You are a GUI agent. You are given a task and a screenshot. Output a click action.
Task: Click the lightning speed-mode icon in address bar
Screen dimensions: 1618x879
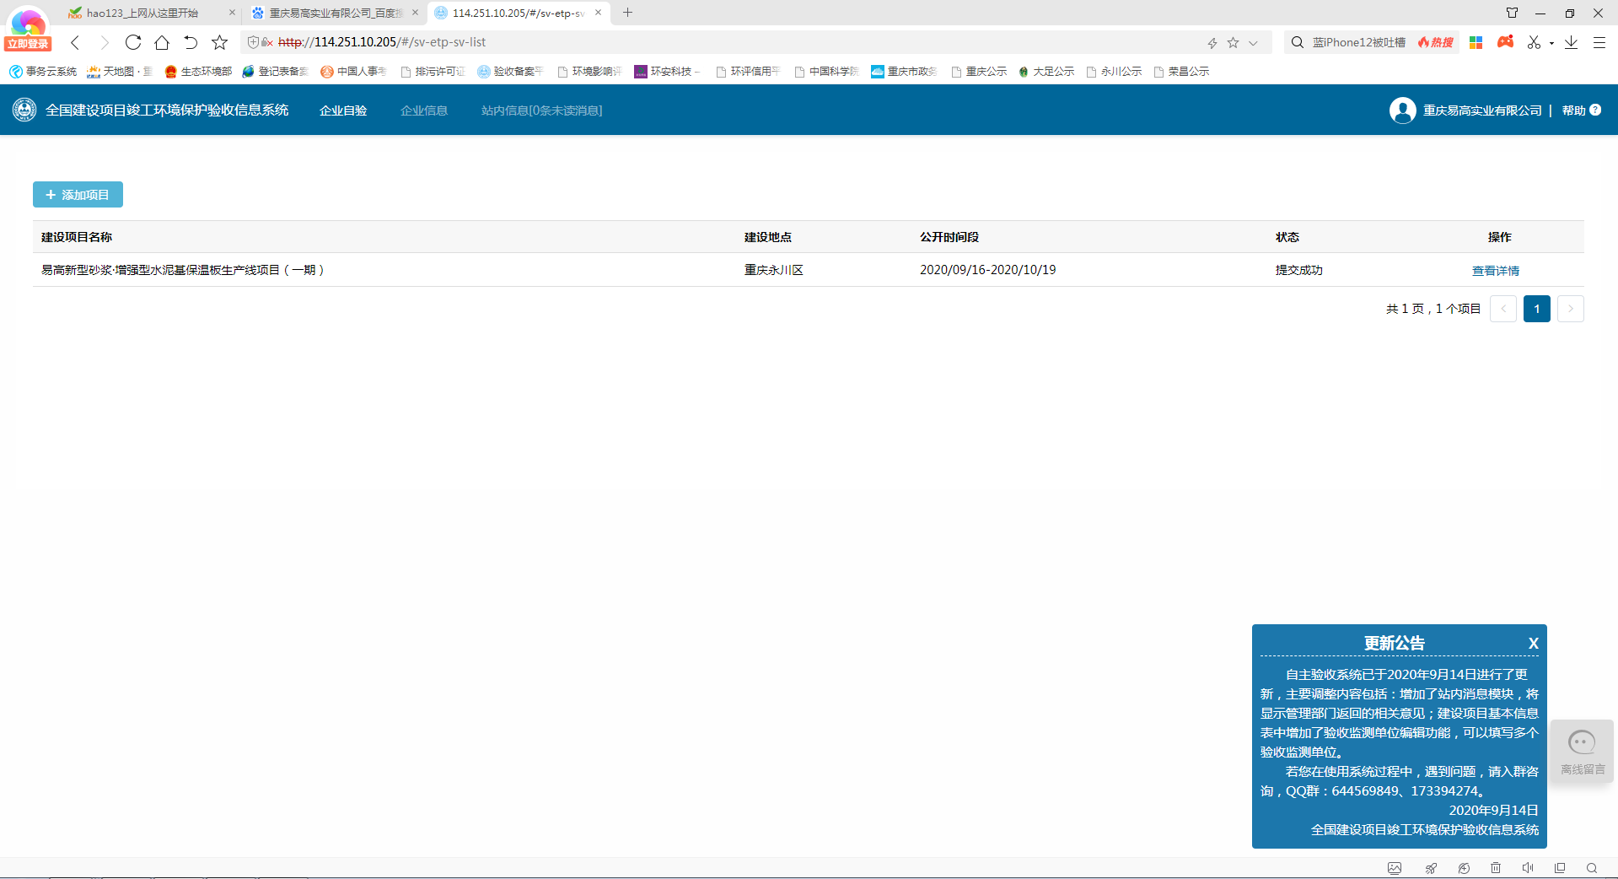pos(1212,43)
